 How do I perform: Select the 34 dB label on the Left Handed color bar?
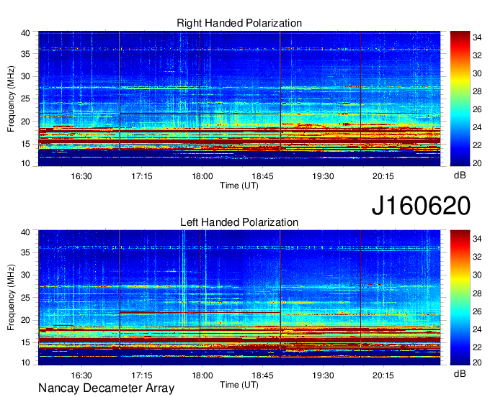(x=477, y=239)
